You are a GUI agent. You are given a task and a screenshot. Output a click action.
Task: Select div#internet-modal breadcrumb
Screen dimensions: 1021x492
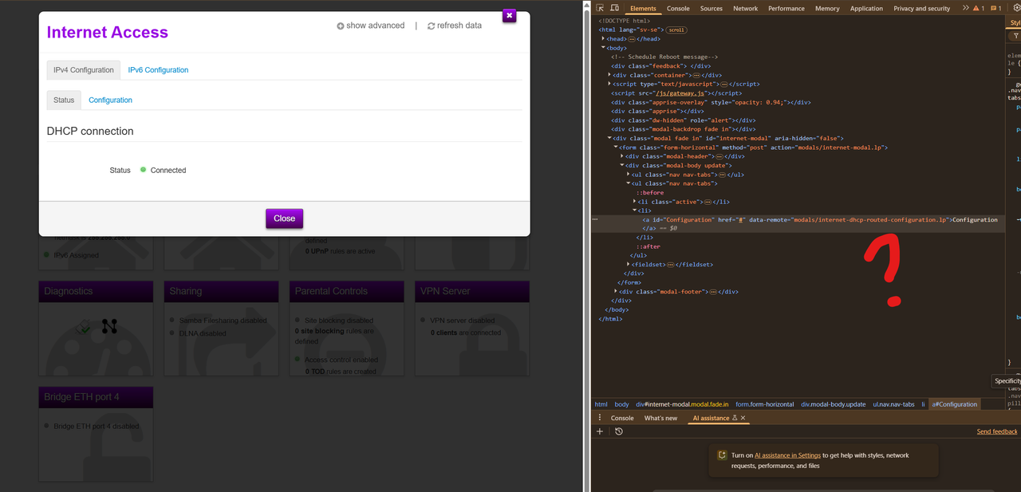[682, 404]
